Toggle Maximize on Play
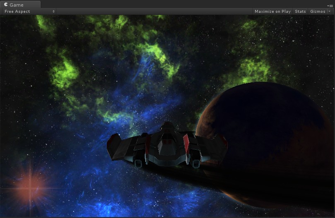The width and height of the screenshot is (335, 218). pos(272,12)
